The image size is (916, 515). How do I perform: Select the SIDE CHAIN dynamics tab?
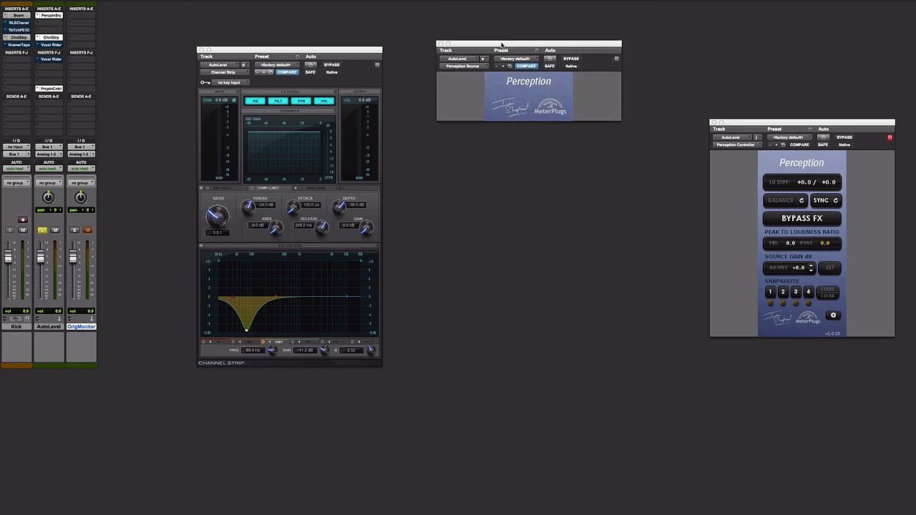(x=316, y=188)
